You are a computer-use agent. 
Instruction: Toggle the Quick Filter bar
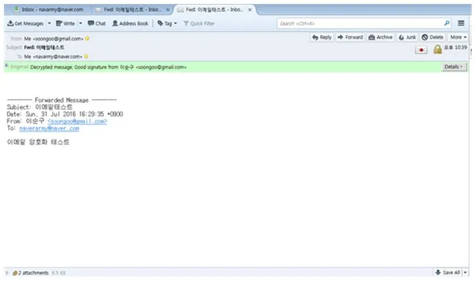click(x=199, y=23)
